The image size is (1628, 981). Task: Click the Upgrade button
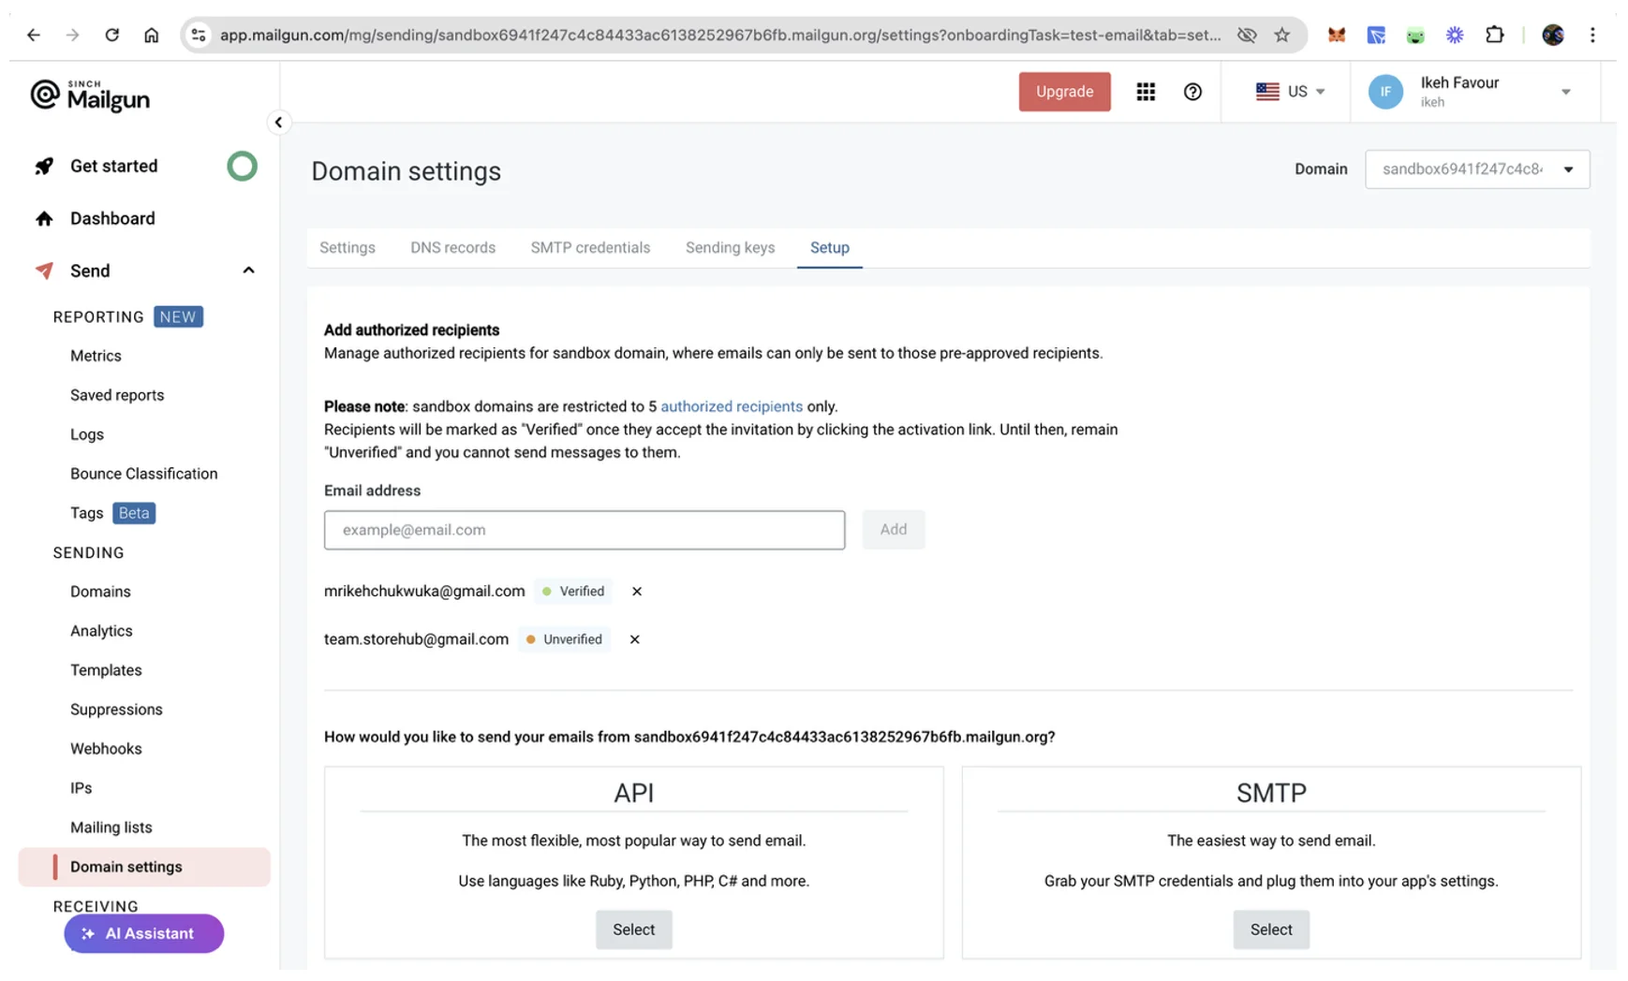[x=1064, y=92]
